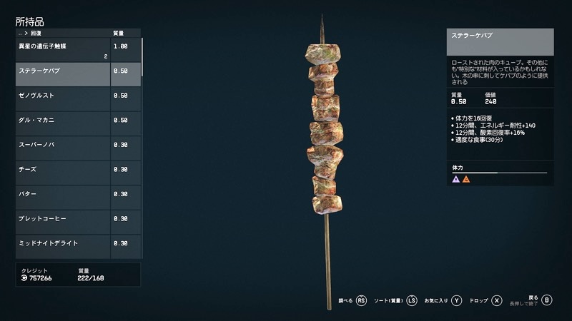Viewport: 572px width, 321px height.
Task: Click the Y favorite button icon
Action: 457,300
